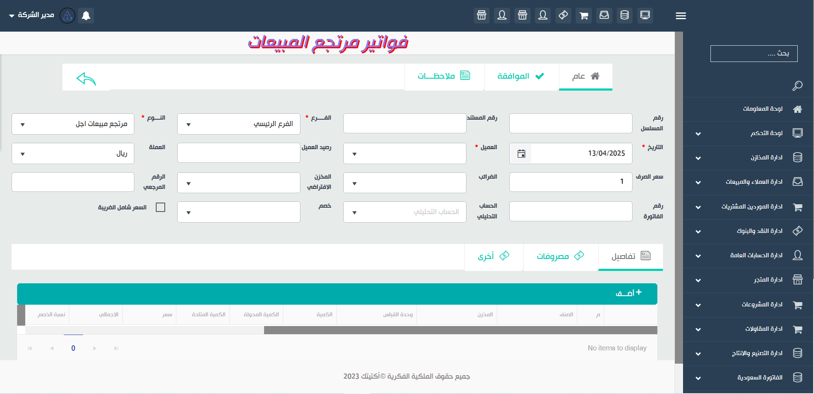Click the monitor icon in top toolbar

(x=645, y=15)
